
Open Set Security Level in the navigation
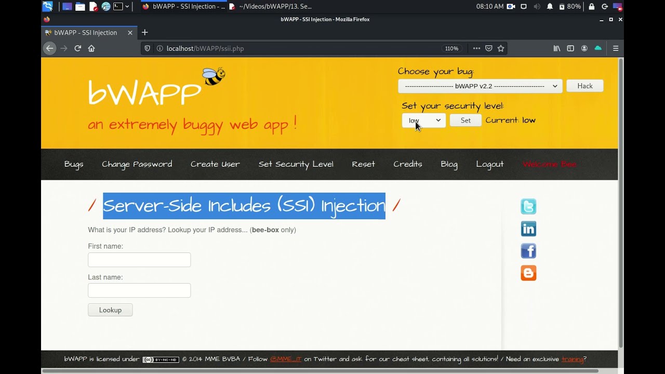pyautogui.click(x=296, y=164)
